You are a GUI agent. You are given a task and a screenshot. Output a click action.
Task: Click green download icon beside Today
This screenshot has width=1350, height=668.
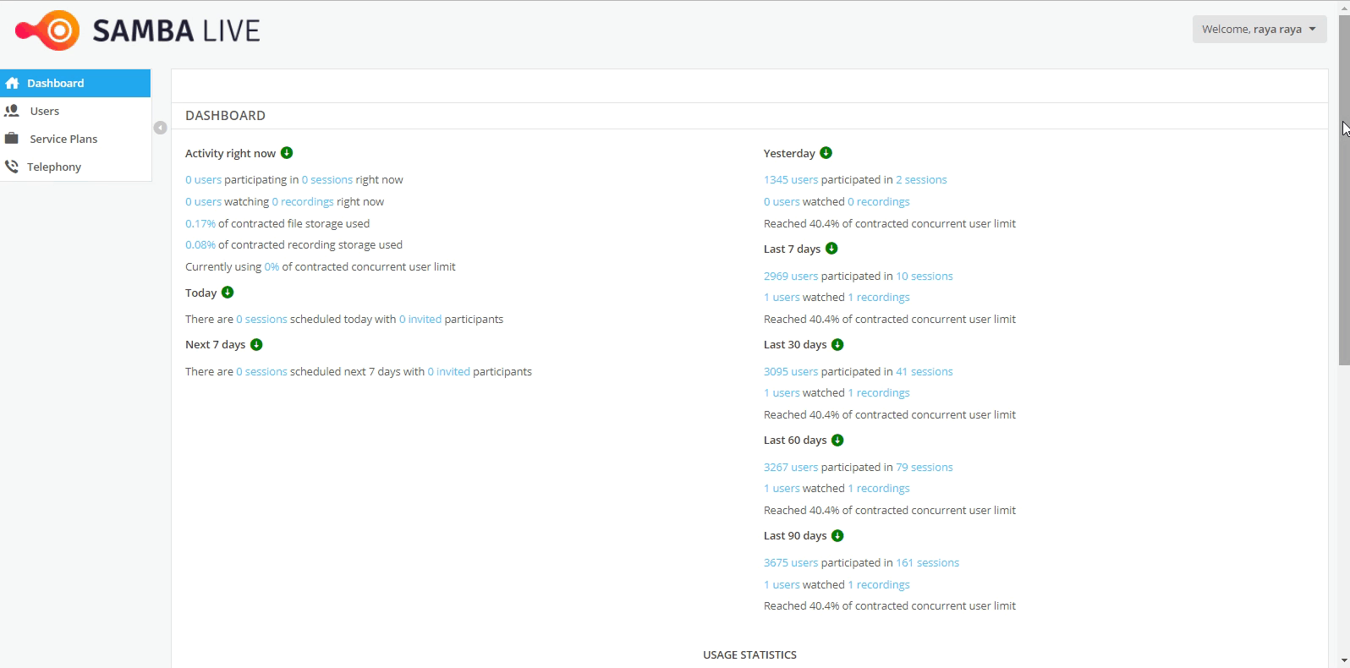click(228, 293)
